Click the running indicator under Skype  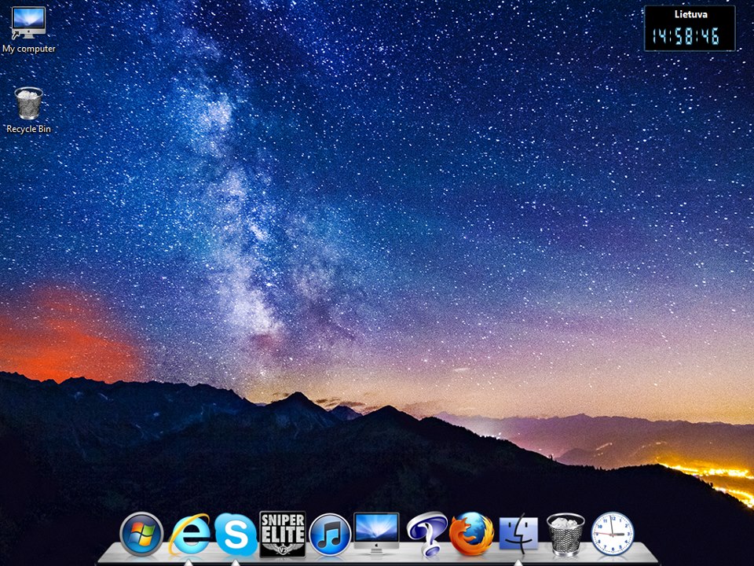tap(235, 563)
